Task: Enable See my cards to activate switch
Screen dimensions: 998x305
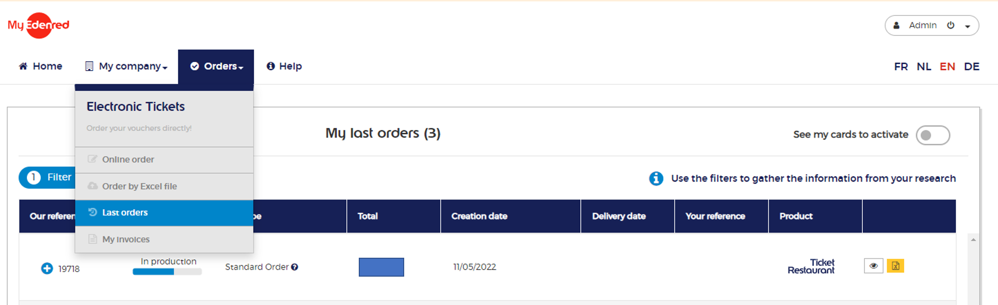Action: pos(932,135)
